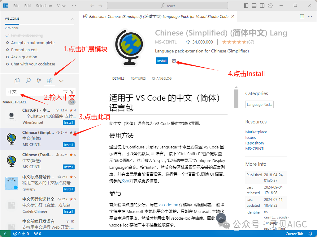This screenshot has height=237, width=317.
Task: Click the scroll-to-top round button
Action: pos(221,218)
